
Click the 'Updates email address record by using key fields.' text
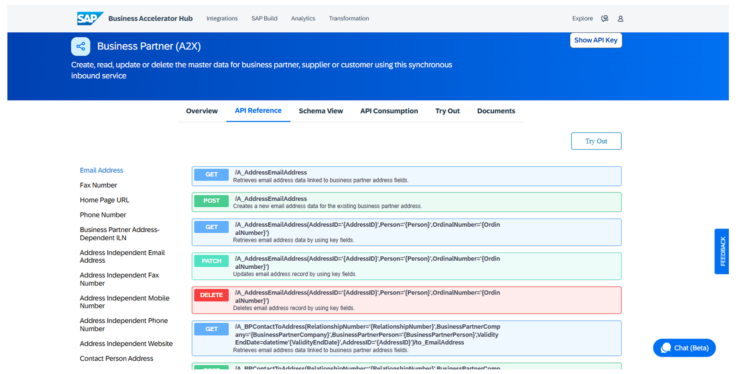click(x=295, y=274)
